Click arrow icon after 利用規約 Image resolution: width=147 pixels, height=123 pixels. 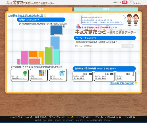(x=45, y=117)
